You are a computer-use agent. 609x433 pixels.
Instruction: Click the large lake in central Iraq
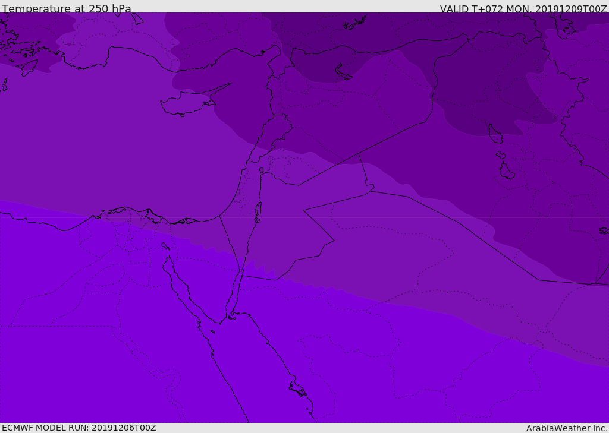[495, 134]
